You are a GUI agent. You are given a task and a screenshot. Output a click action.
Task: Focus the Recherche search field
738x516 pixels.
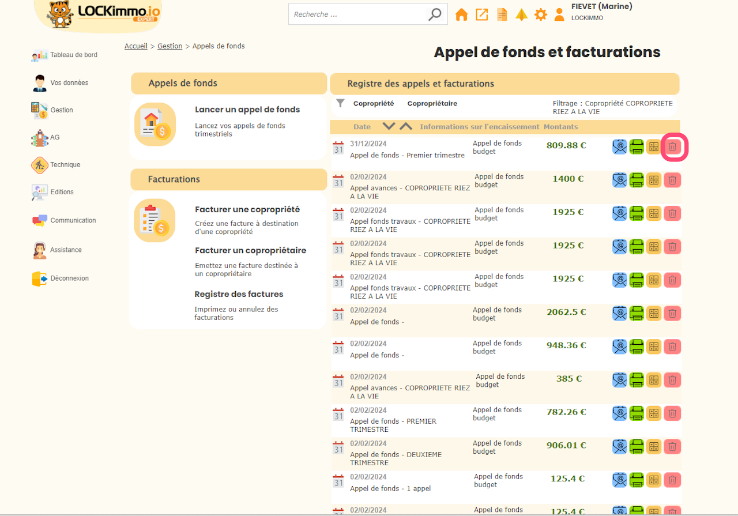pyautogui.click(x=357, y=15)
